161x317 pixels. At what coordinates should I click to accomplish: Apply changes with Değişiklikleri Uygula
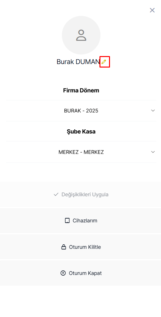(x=80, y=194)
